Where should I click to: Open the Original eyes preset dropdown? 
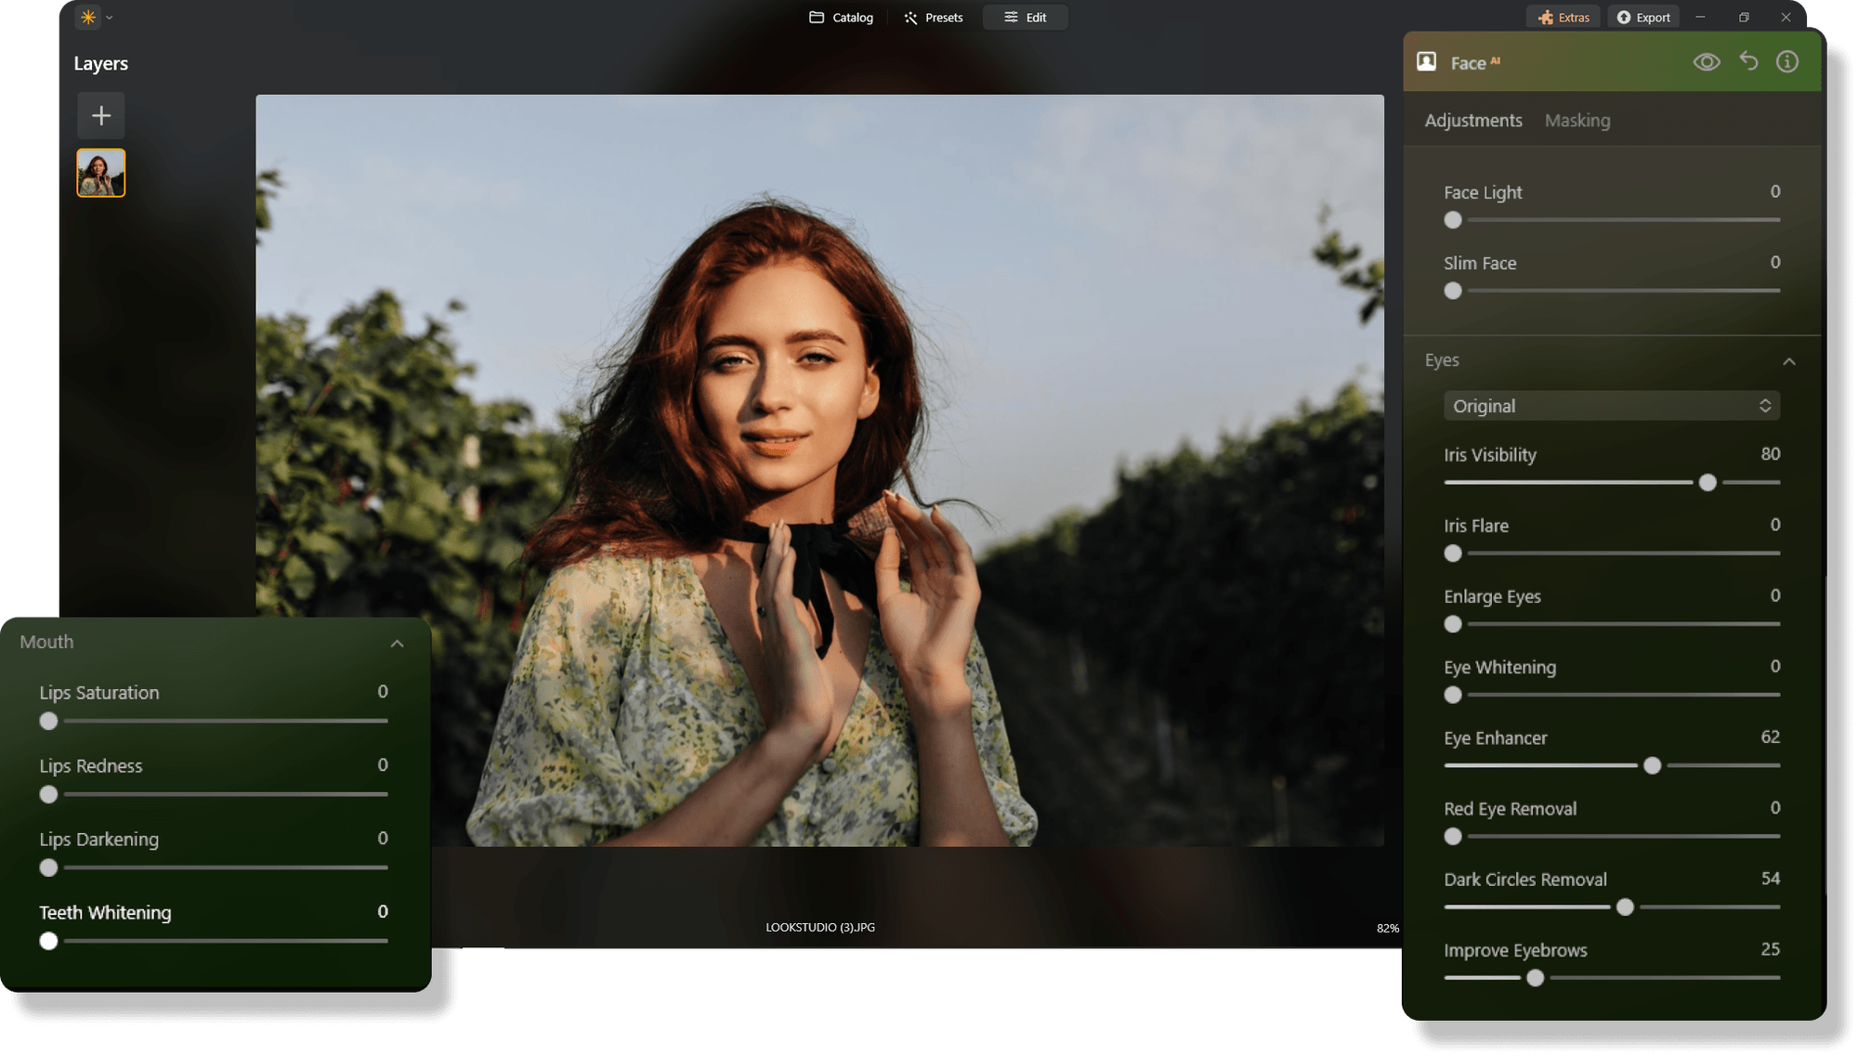coord(1611,406)
